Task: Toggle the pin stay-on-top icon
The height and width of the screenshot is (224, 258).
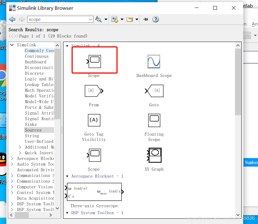Action: [x=146, y=19]
